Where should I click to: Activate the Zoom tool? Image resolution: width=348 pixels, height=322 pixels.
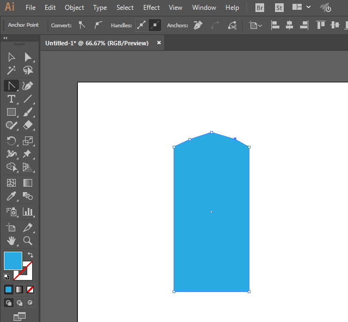pos(28,240)
